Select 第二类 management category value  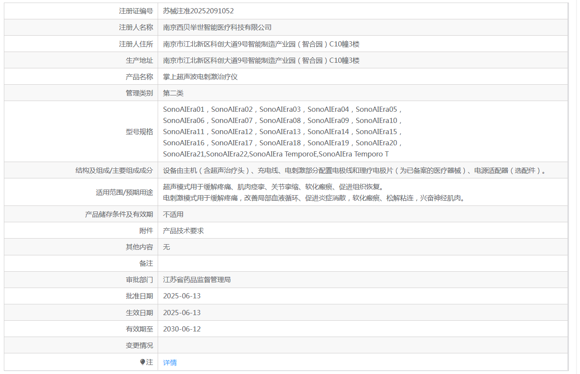(173, 93)
